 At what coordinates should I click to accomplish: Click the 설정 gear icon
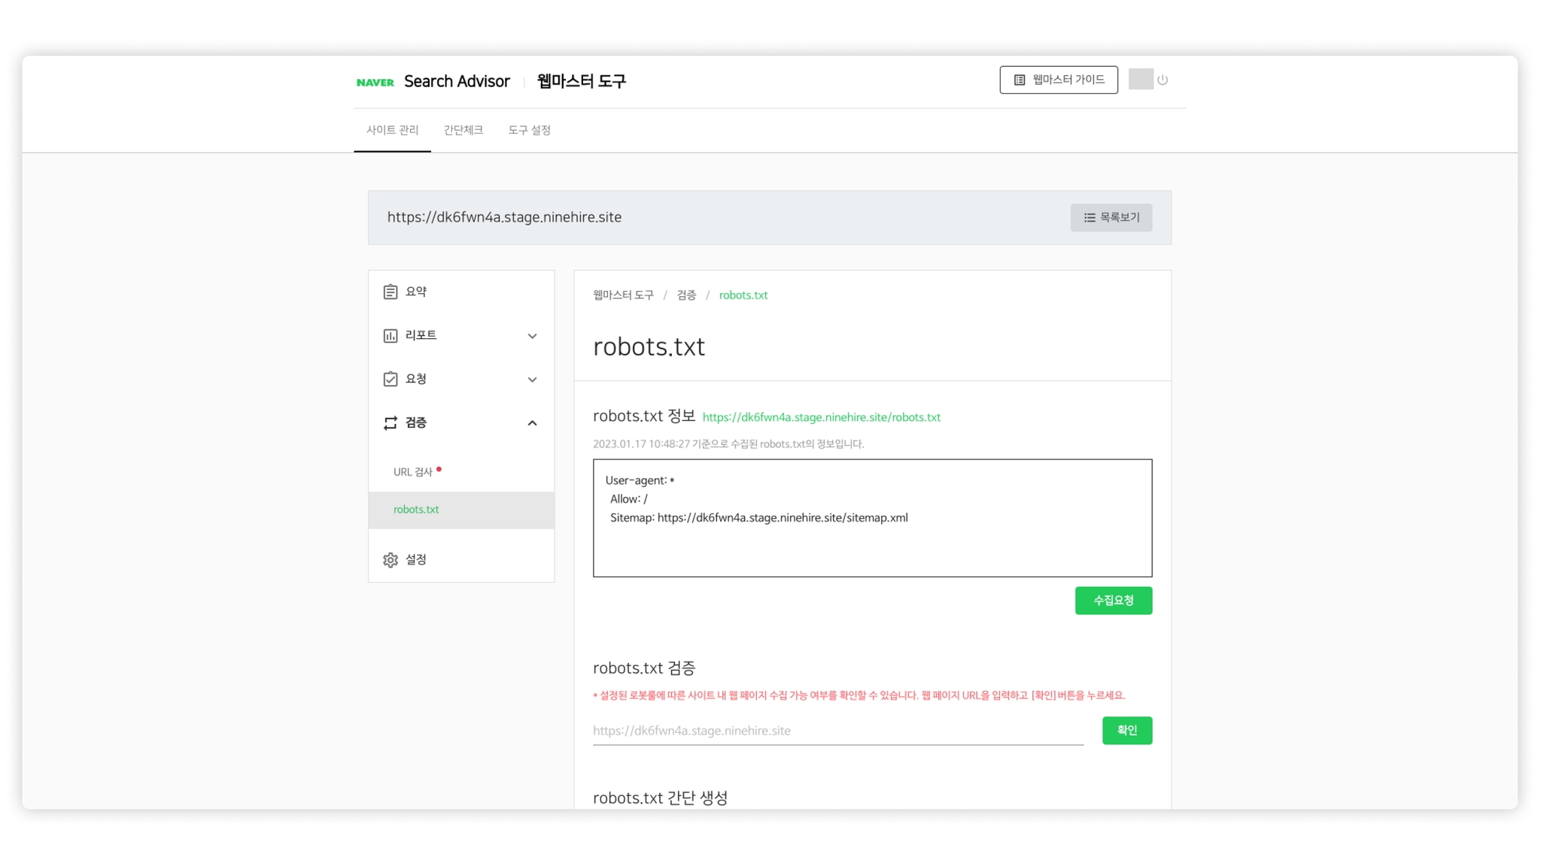click(390, 560)
